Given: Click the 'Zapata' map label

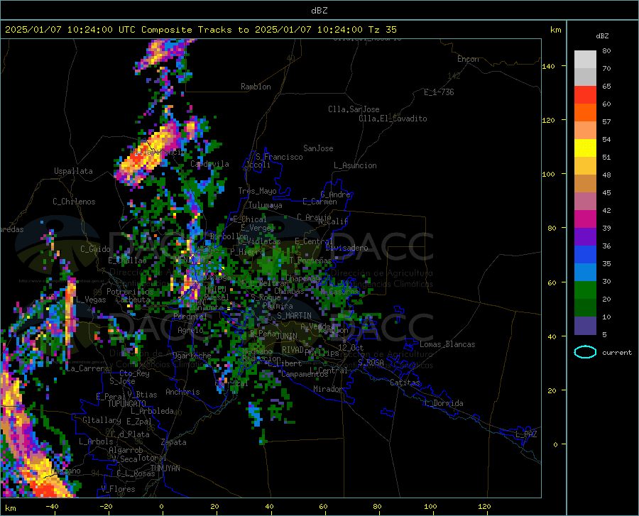Looking at the screenshot, I should [174, 442].
